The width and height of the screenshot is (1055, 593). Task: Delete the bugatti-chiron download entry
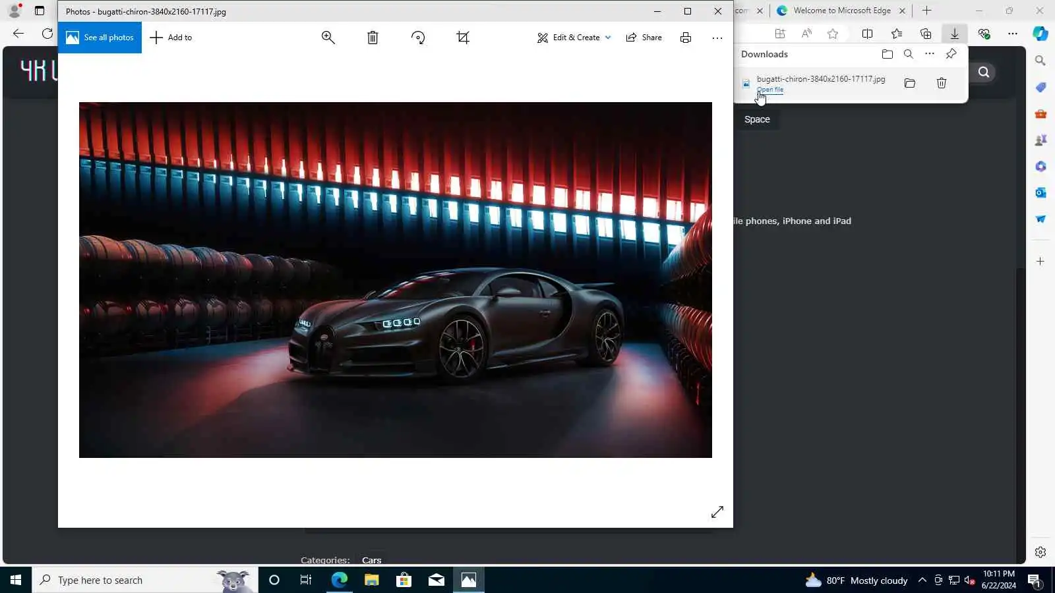942,83
